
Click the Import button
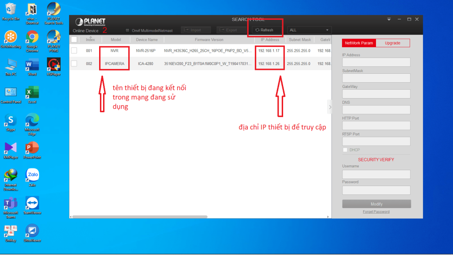point(196,30)
